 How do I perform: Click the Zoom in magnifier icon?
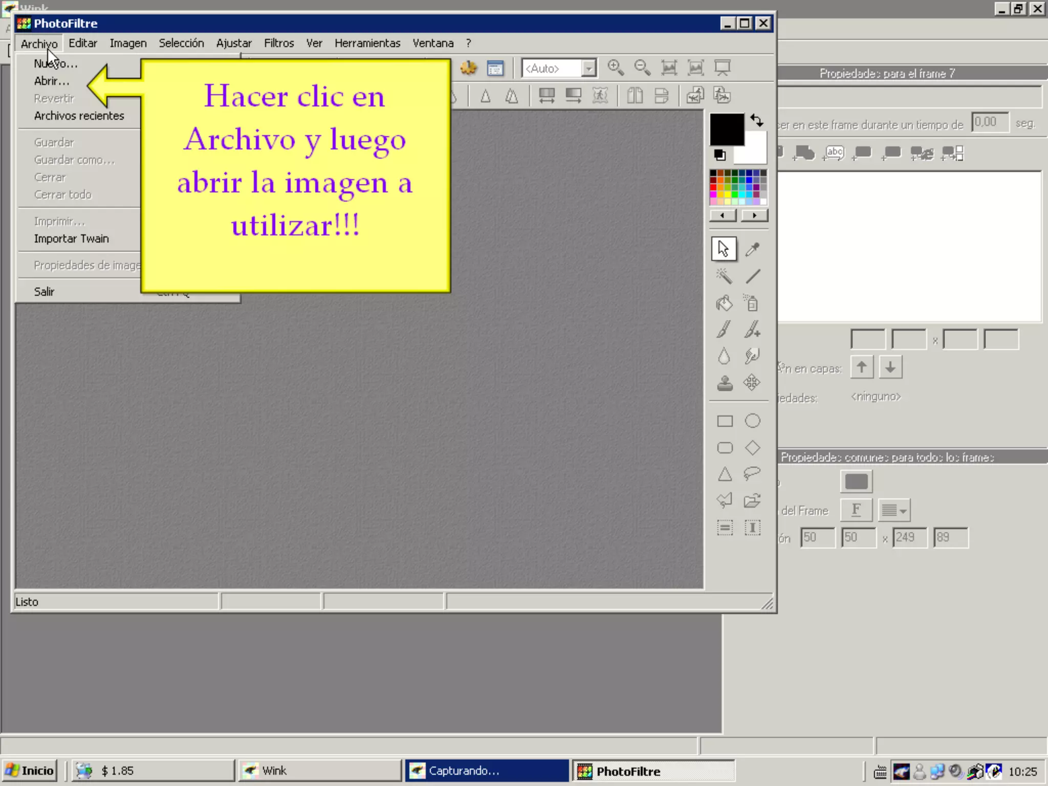(x=615, y=68)
